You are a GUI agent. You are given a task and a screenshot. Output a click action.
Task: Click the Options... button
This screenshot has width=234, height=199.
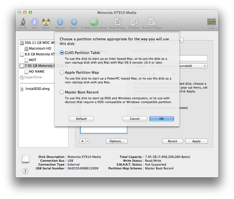[117, 141]
